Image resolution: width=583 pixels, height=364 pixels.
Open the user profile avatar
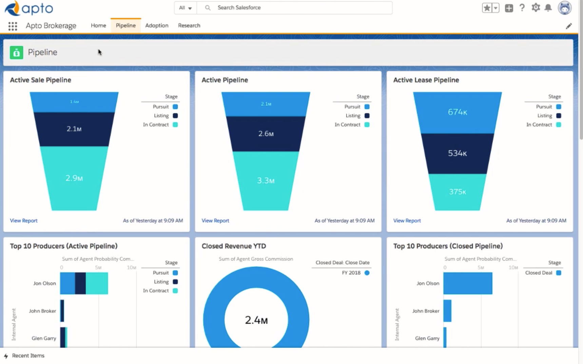tap(565, 8)
